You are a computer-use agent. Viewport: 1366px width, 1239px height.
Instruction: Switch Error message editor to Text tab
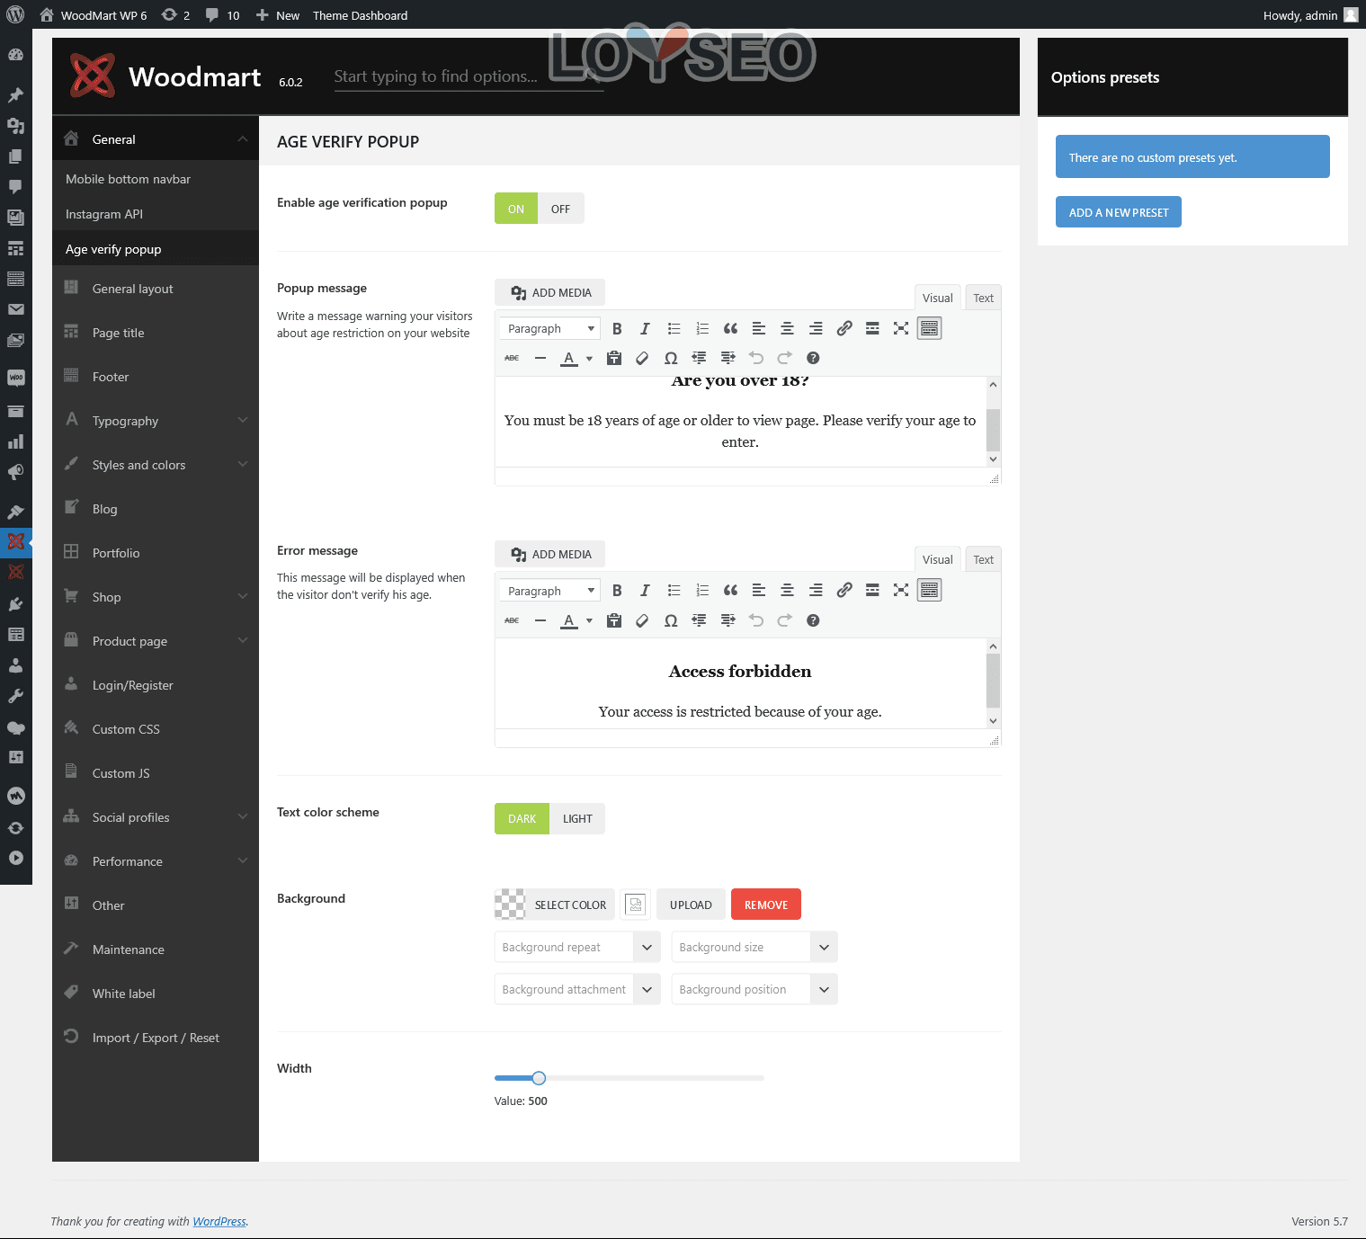[983, 560]
